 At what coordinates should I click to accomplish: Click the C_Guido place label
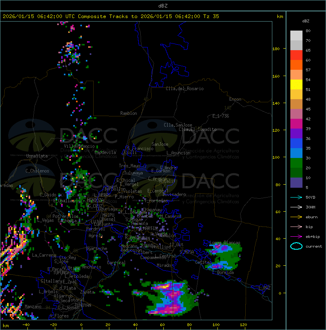[x=48, y=195]
